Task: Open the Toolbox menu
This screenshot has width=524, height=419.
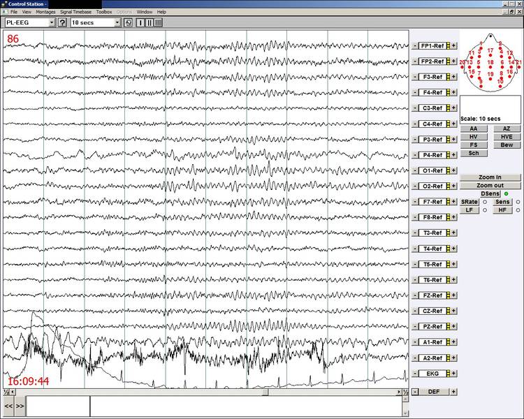Action: tap(103, 12)
